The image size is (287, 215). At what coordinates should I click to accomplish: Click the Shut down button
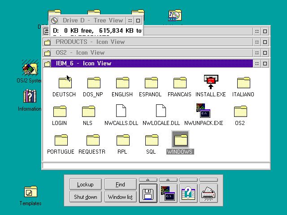coord(86,197)
